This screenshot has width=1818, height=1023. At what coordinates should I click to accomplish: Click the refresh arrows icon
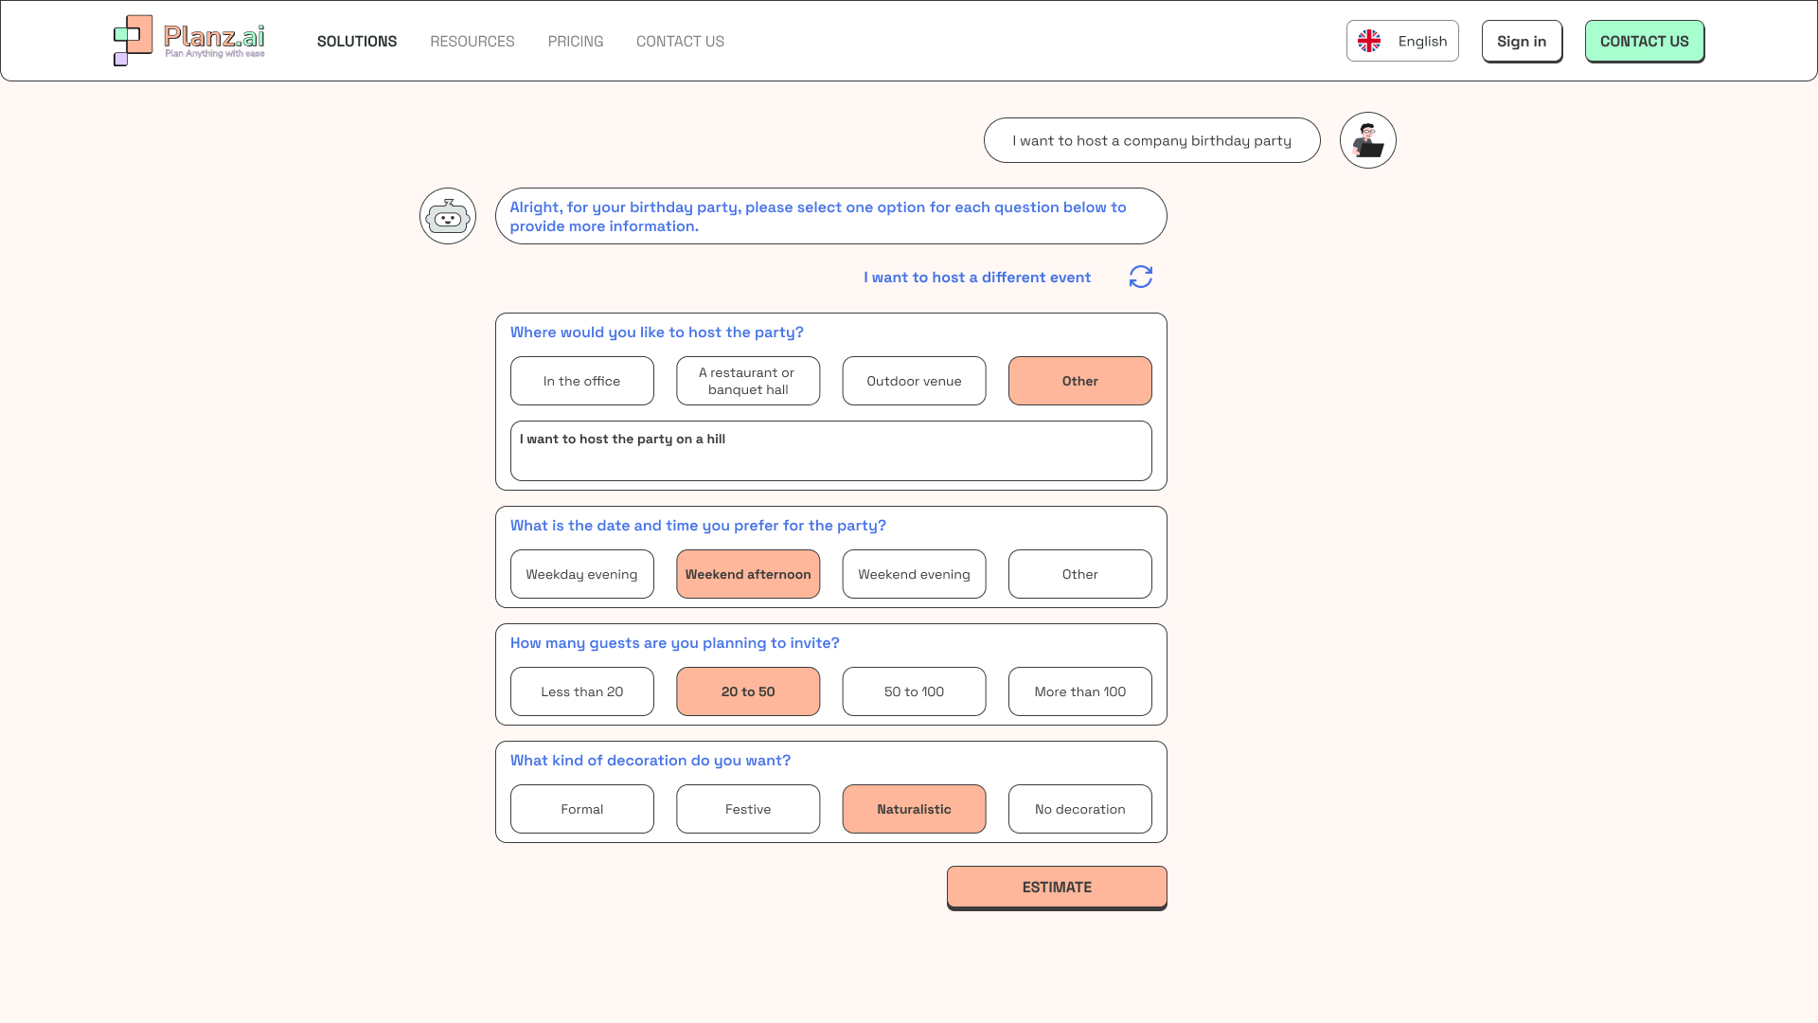click(1140, 277)
